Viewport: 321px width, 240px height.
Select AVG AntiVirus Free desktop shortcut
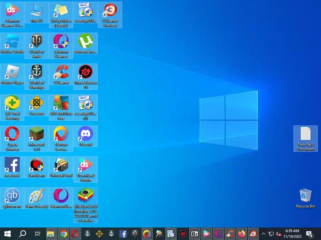click(x=61, y=108)
